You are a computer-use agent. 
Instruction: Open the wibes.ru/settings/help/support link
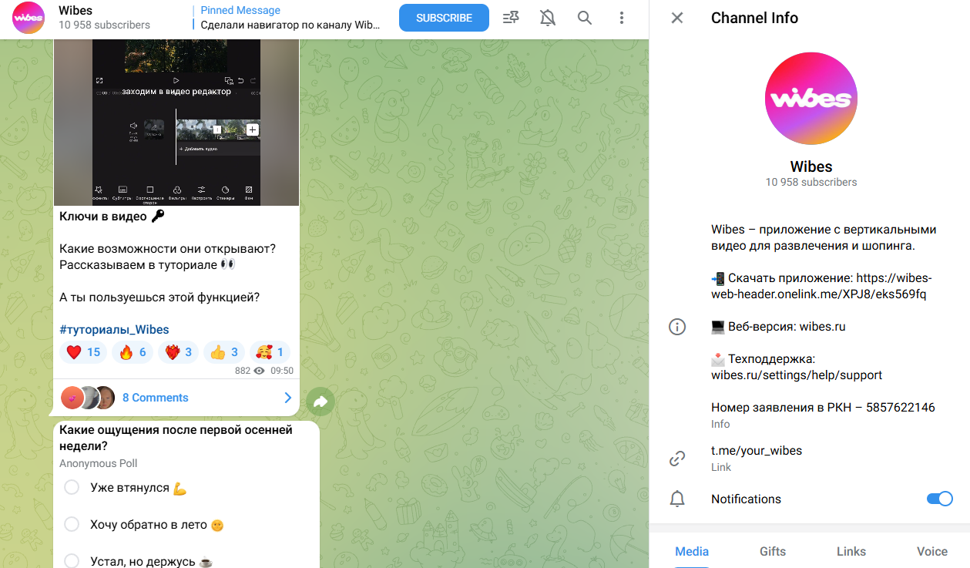pyautogui.click(x=797, y=375)
